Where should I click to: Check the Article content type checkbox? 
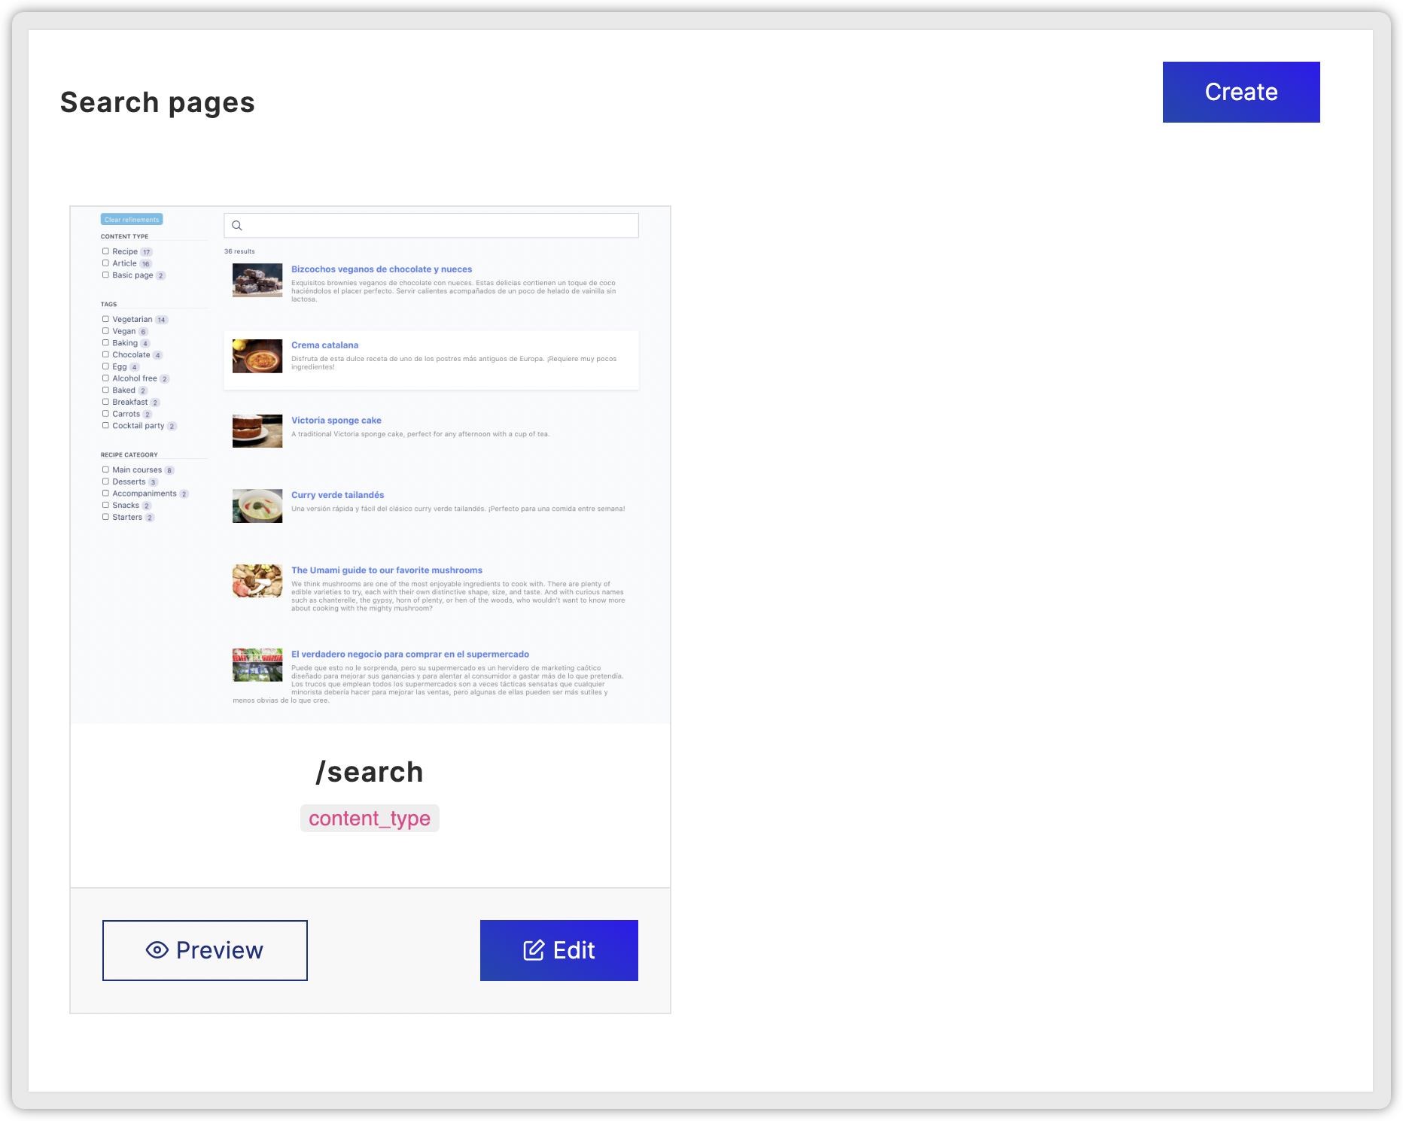click(105, 263)
